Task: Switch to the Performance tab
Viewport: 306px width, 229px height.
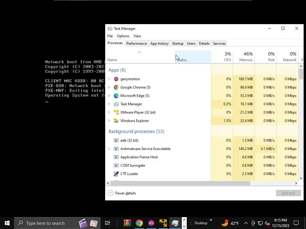Action: click(136, 44)
